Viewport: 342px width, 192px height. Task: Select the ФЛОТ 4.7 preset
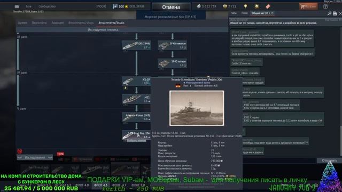pyautogui.click(x=119, y=185)
